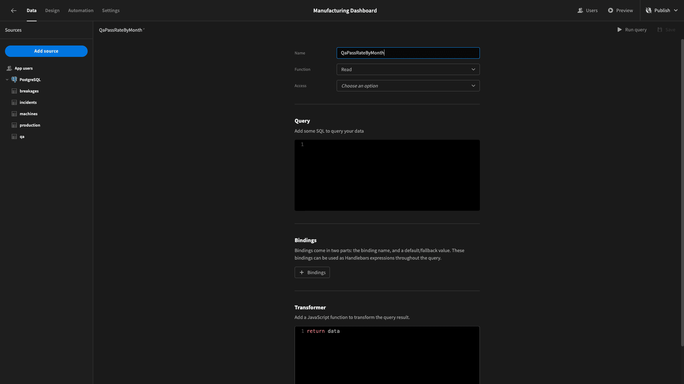Click the Save disk icon

tap(660, 30)
